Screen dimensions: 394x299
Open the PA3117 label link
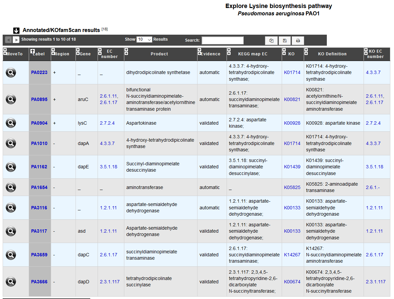click(39, 231)
